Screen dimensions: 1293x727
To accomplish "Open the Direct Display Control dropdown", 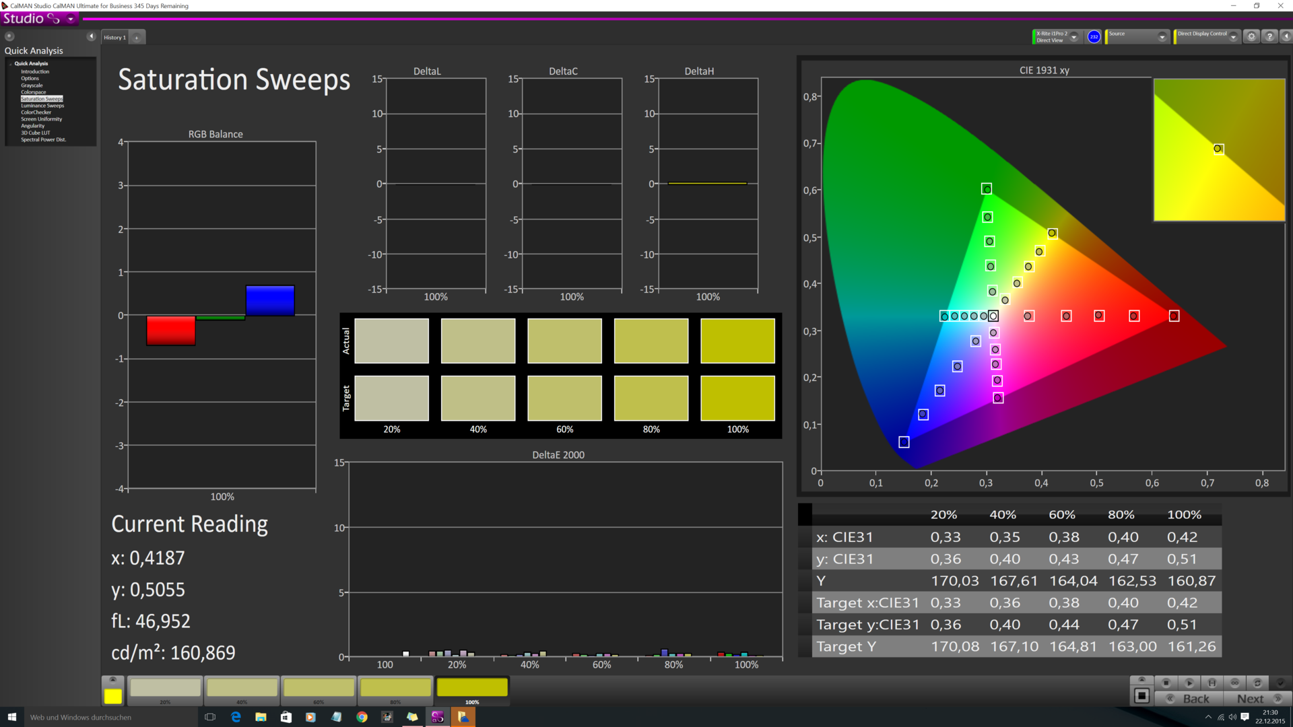I will pos(1233,37).
